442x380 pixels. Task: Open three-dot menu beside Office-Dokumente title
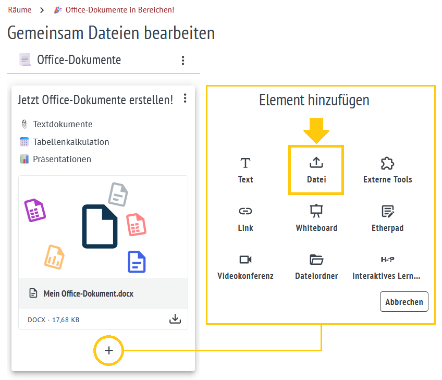[x=183, y=60]
